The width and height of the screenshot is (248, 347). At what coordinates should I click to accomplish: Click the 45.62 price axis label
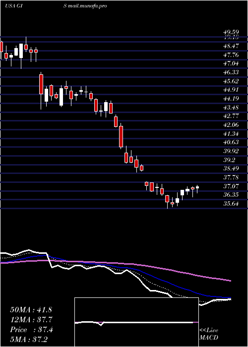(231, 81)
